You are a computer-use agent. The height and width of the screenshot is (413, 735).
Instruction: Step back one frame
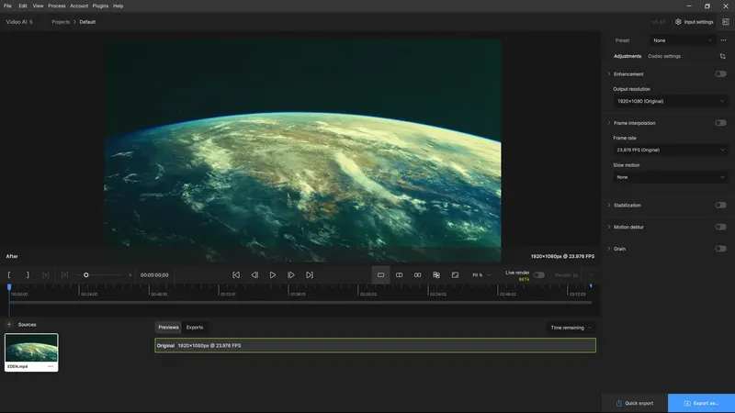pos(254,274)
